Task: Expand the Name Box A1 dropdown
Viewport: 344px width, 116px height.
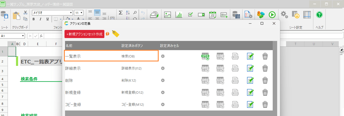Action: point(23,36)
